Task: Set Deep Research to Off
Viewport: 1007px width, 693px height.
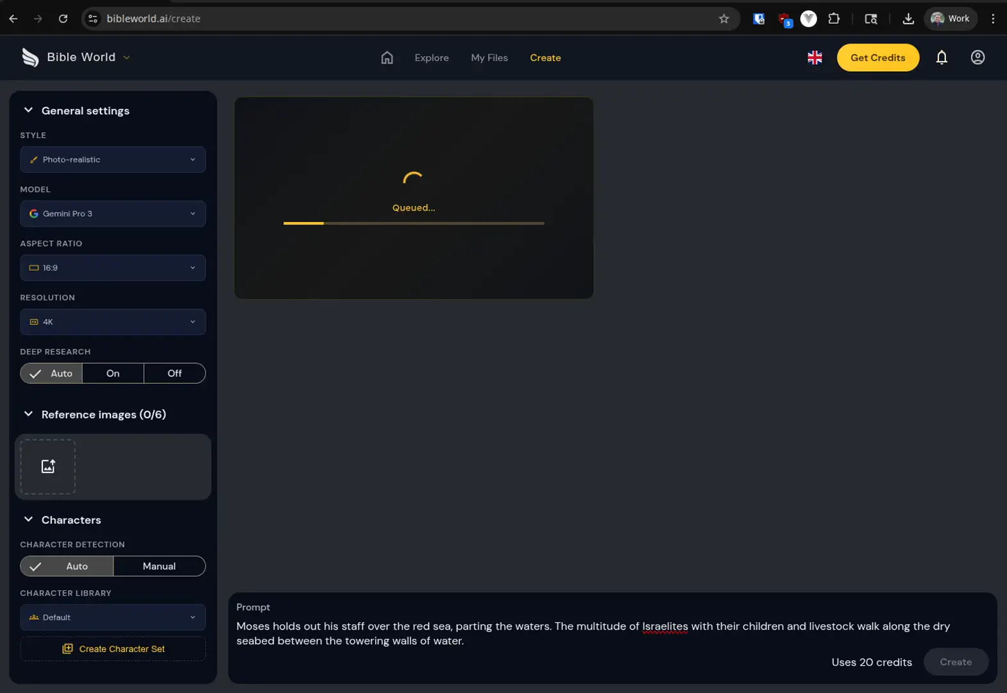Action: pos(174,373)
